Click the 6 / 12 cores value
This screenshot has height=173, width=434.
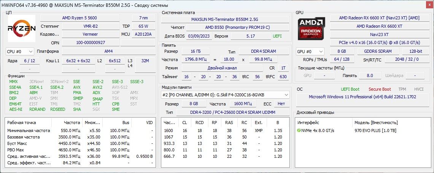[x=29, y=61]
